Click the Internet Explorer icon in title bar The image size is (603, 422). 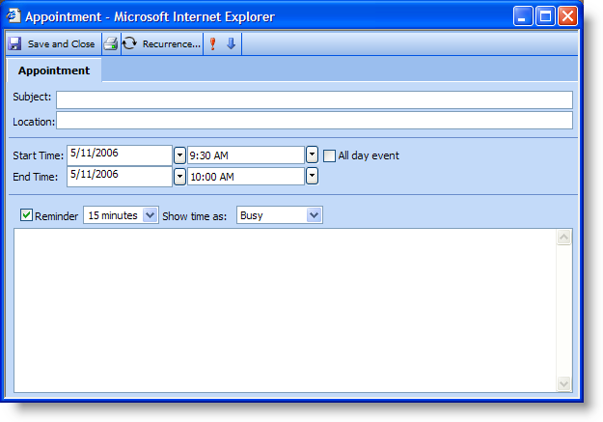point(14,15)
